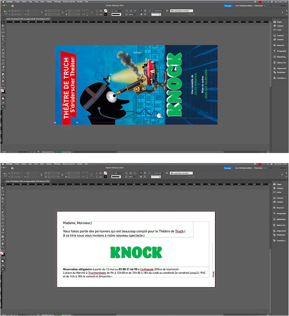The image size is (289, 316).
Task: Open workspace dropdown Les indispensables in bottom window
Action: [250, 168]
